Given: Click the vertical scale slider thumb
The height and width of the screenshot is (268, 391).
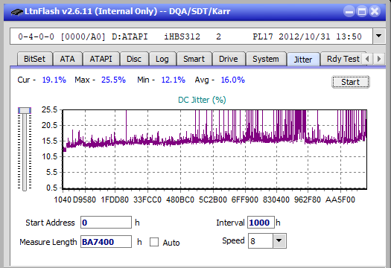Looking at the screenshot, I should (25, 111).
